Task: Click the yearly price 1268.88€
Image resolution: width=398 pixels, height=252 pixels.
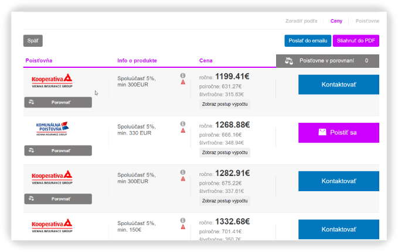Action: (x=233, y=125)
